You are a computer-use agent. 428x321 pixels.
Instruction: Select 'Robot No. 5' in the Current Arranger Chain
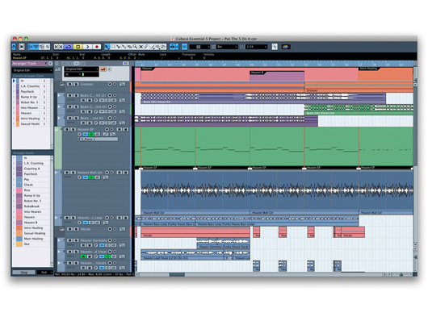(x=31, y=102)
